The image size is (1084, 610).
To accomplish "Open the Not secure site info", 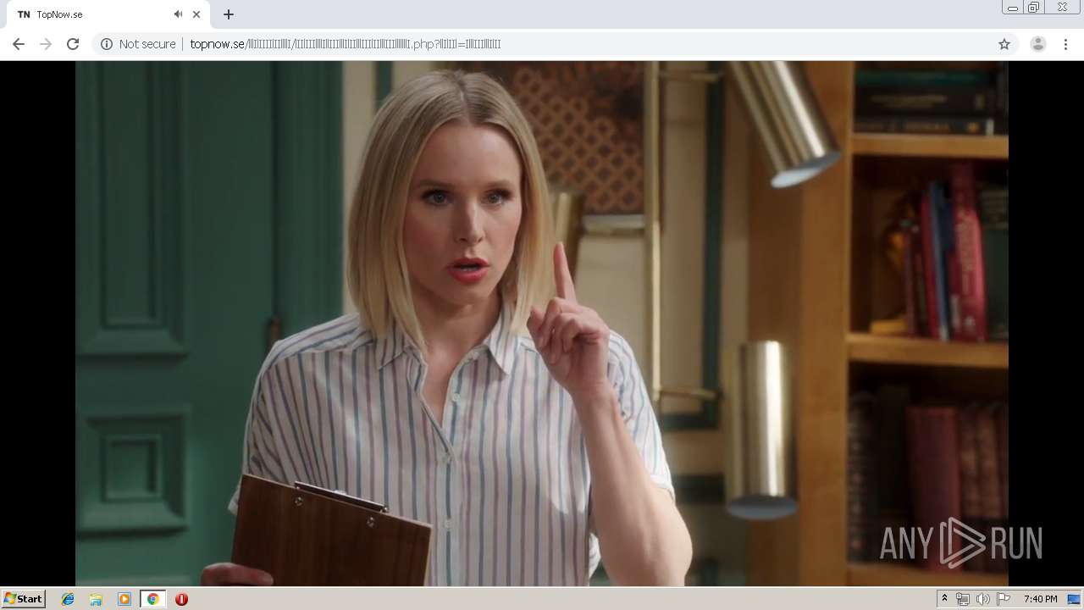I will 138,44.
